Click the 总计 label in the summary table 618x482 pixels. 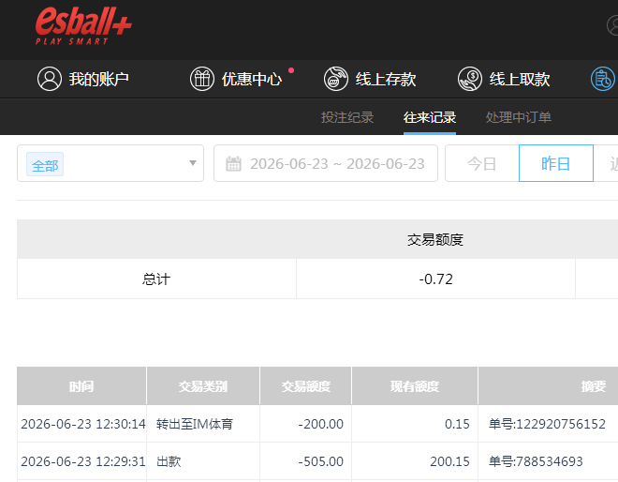(x=156, y=279)
